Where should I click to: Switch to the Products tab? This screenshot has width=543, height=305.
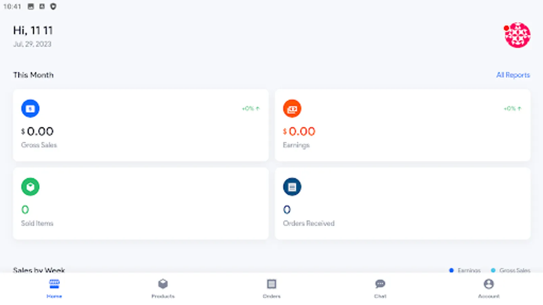point(163,288)
